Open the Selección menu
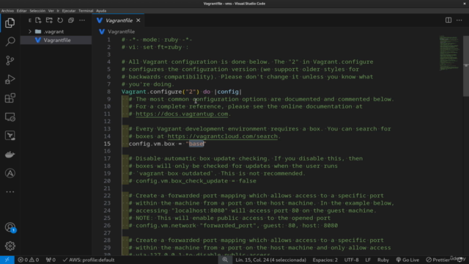This screenshot has height=264, width=469. pyautogui.click(x=37, y=11)
